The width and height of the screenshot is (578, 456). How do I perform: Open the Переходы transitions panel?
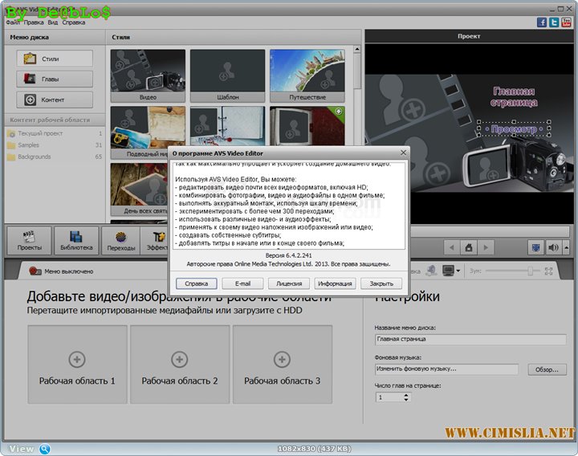[121, 240]
